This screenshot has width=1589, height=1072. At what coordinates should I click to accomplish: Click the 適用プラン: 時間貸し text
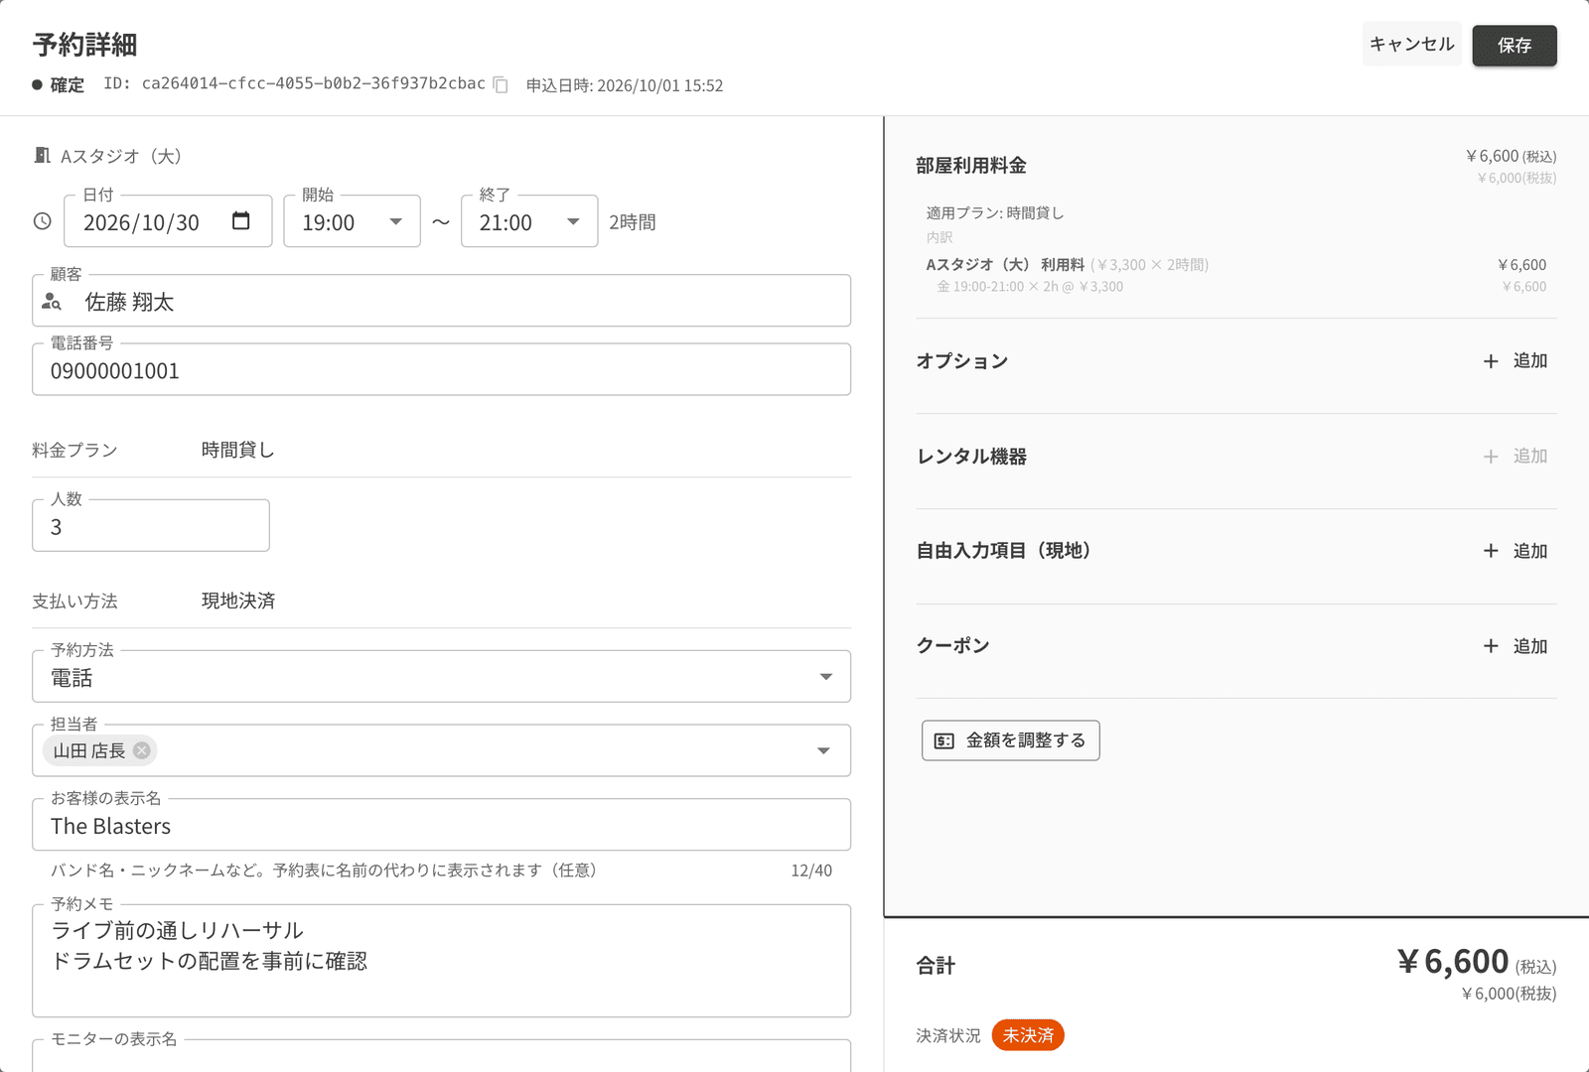[995, 212]
